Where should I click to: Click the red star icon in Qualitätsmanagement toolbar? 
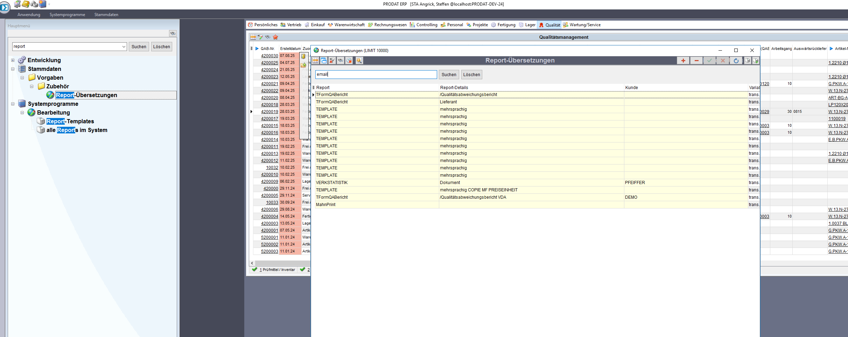tap(275, 37)
